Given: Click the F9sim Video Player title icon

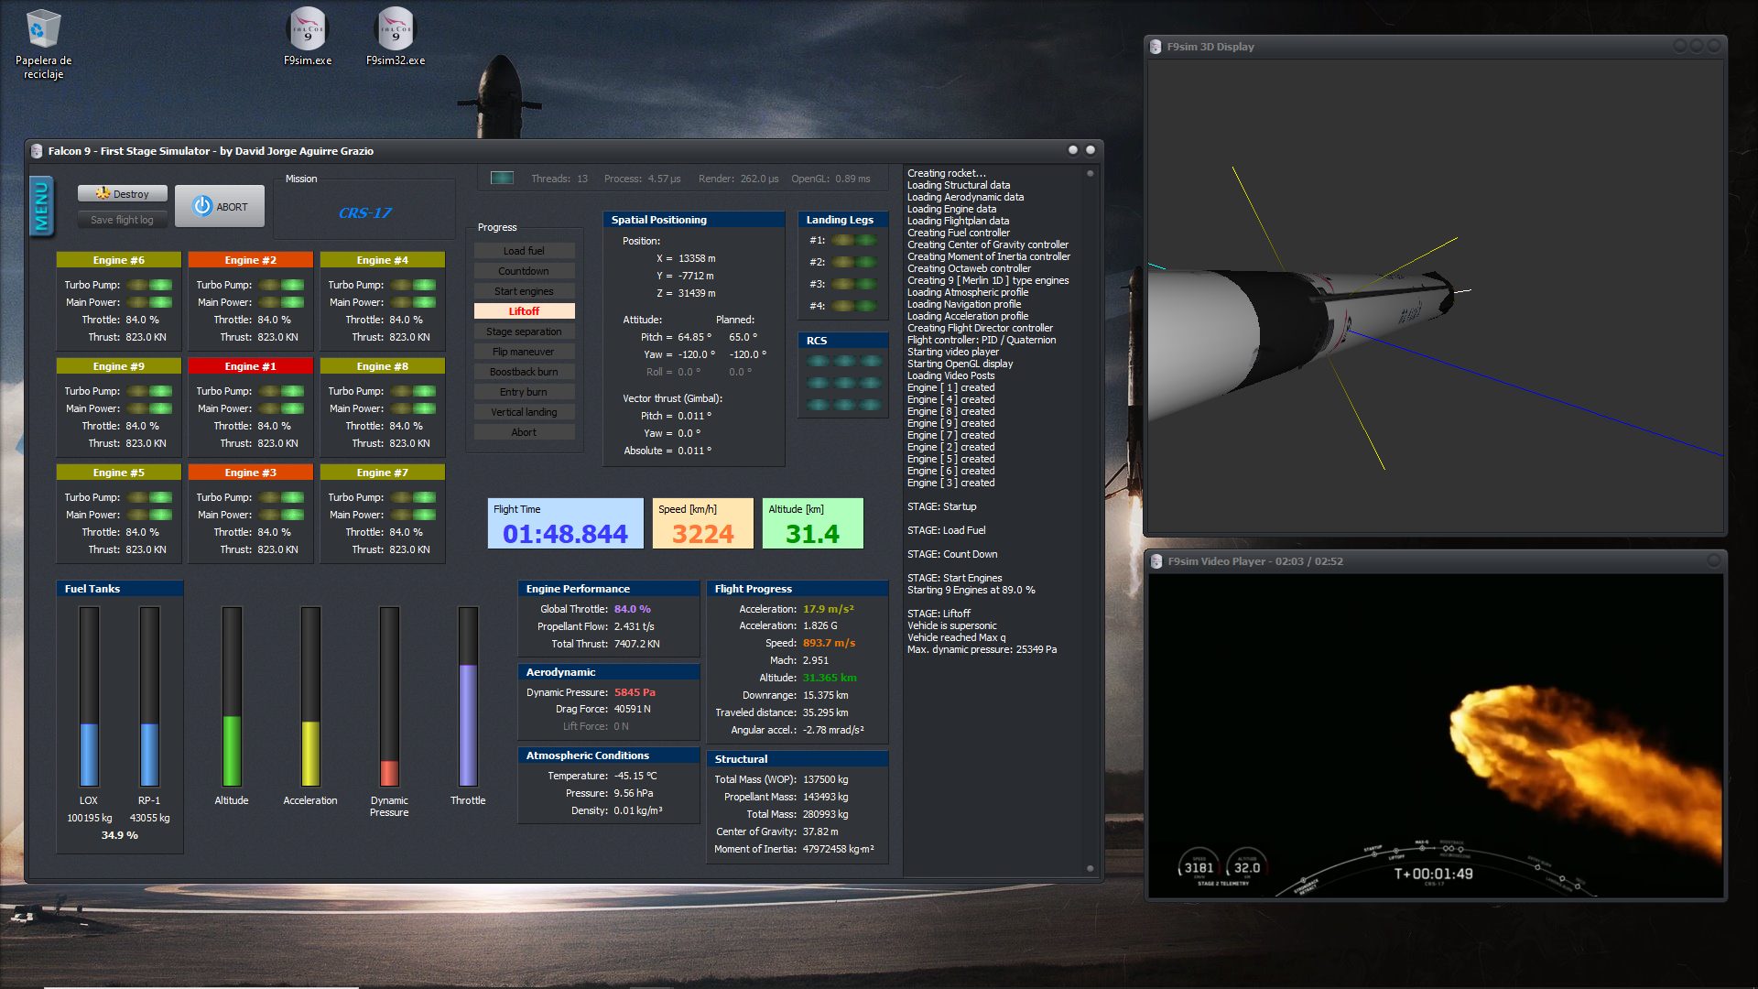Looking at the screenshot, I should [1156, 561].
